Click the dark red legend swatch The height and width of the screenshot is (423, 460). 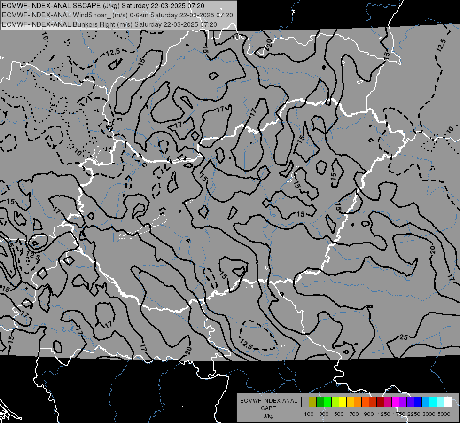point(380,402)
